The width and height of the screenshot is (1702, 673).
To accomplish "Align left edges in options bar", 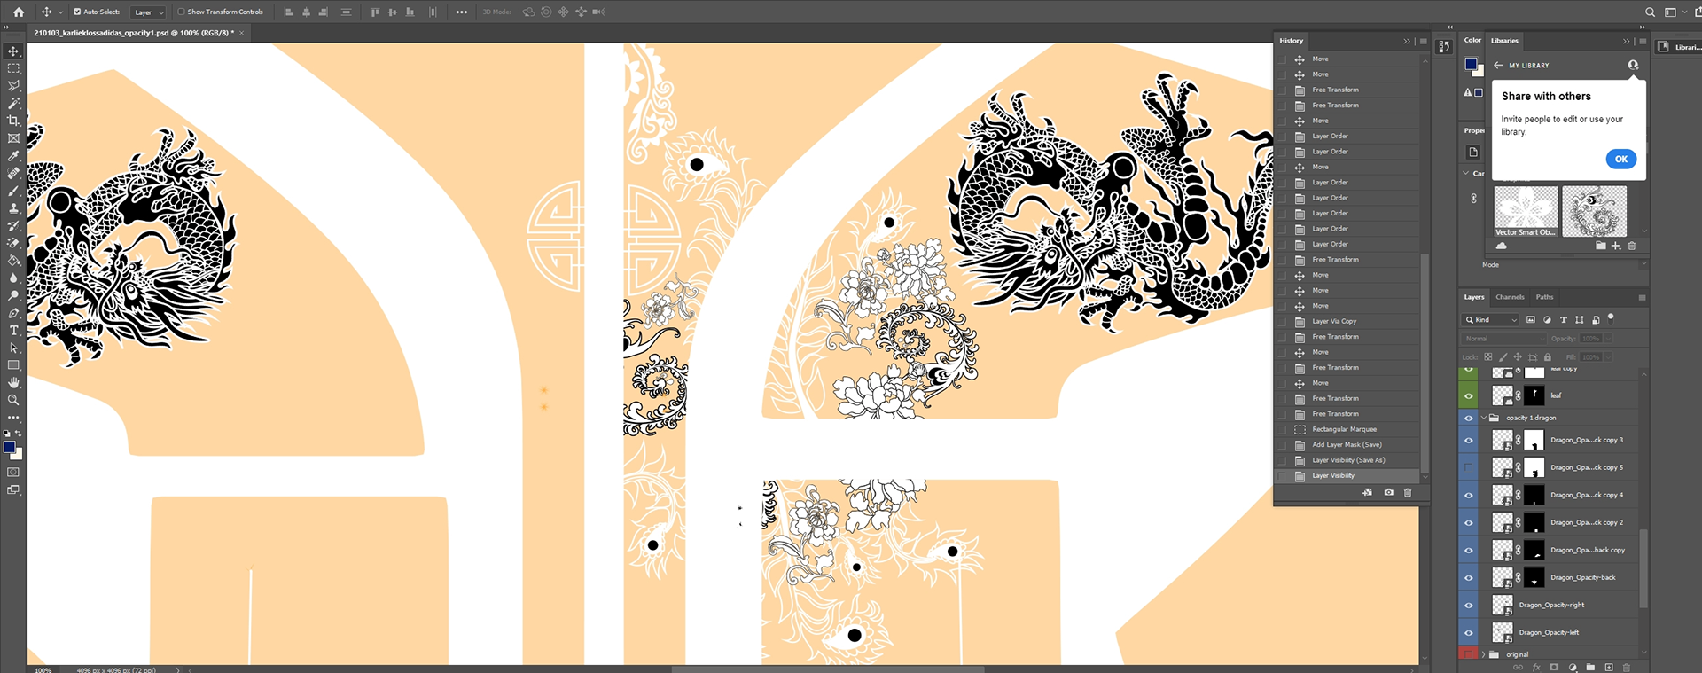I will (x=288, y=12).
